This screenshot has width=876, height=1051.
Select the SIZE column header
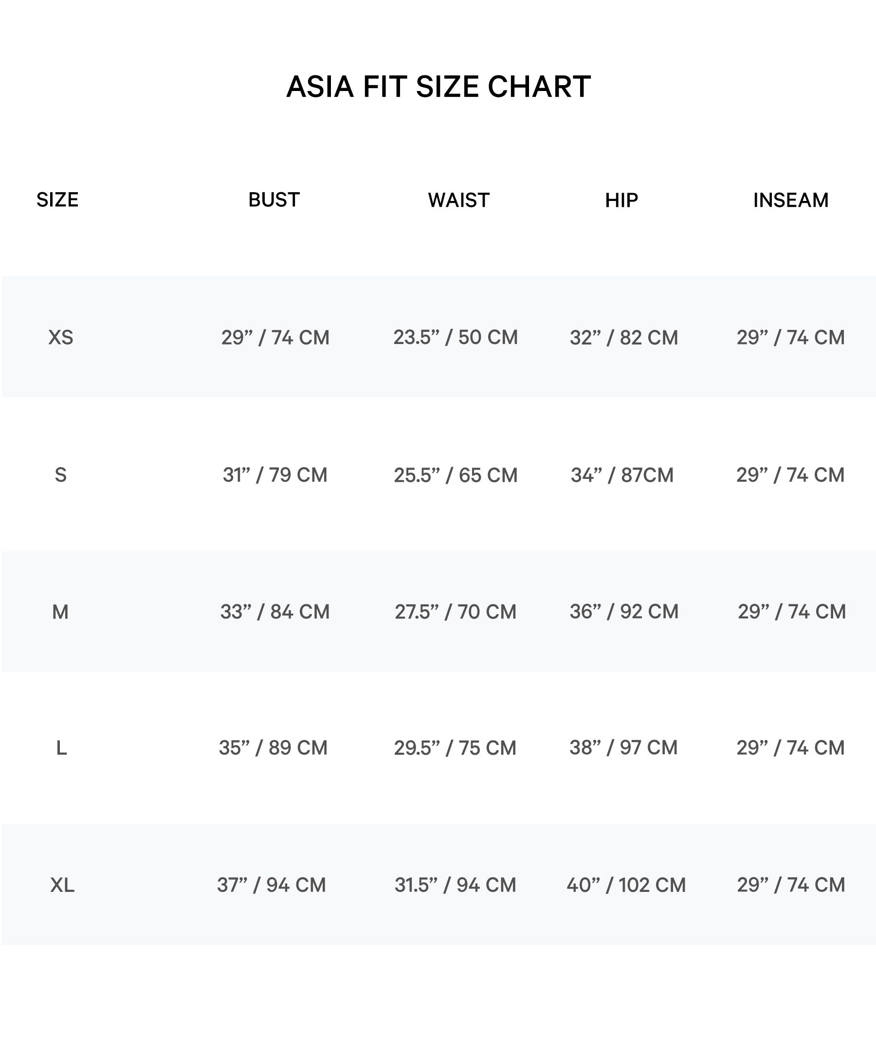click(x=57, y=199)
